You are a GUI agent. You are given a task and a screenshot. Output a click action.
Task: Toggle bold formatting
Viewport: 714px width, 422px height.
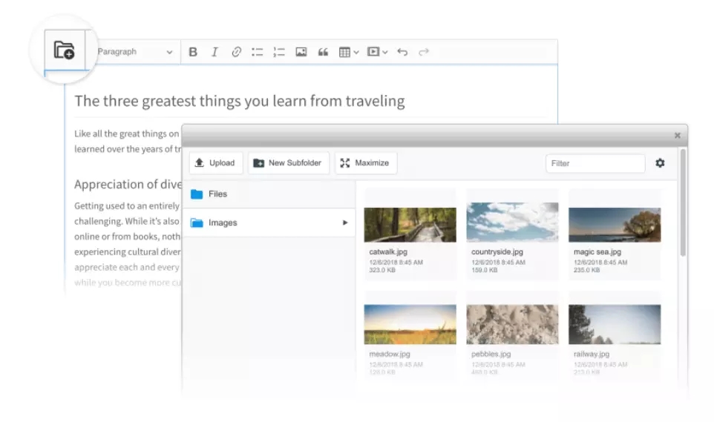coord(193,52)
